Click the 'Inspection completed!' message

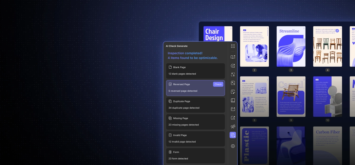coord(185,53)
